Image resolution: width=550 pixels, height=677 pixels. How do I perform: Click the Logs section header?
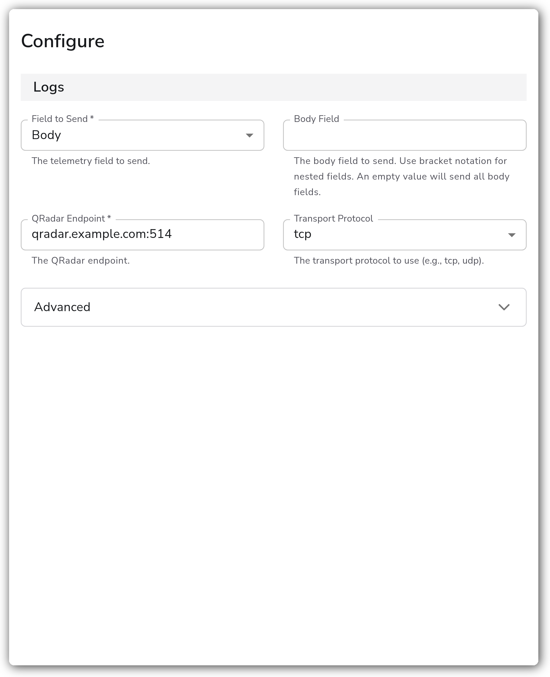(273, 87)
